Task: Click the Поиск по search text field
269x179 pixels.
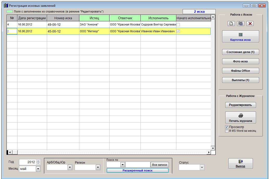Action: click(138, 165)
